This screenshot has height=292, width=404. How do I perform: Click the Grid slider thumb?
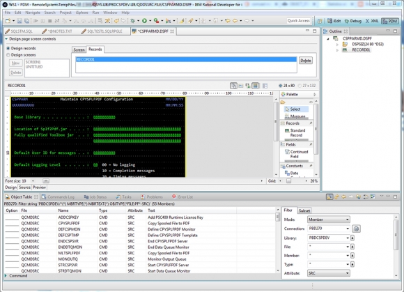tap(289, 181)
